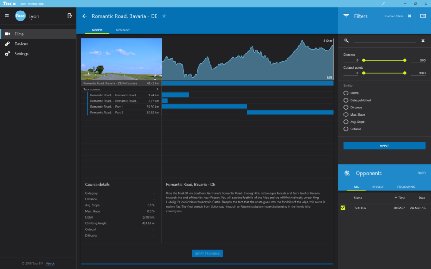Select the Full course 61.42 km row

click(x=121, y=83)
